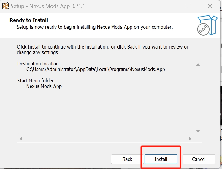
Task: Click the vertical scrollbar track in summary
Action: (198, 98)
